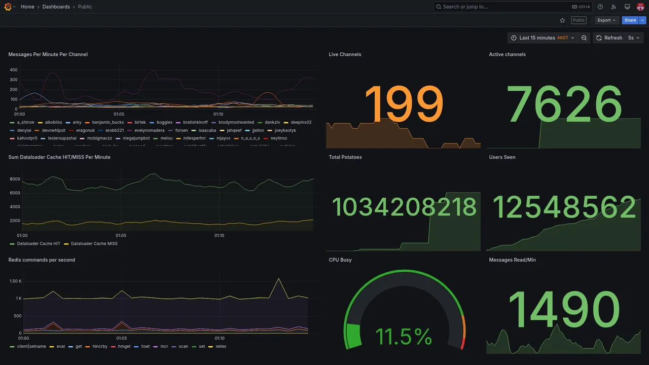
Task: Click the Active channels 7626 value
Action: pos(564,103)
